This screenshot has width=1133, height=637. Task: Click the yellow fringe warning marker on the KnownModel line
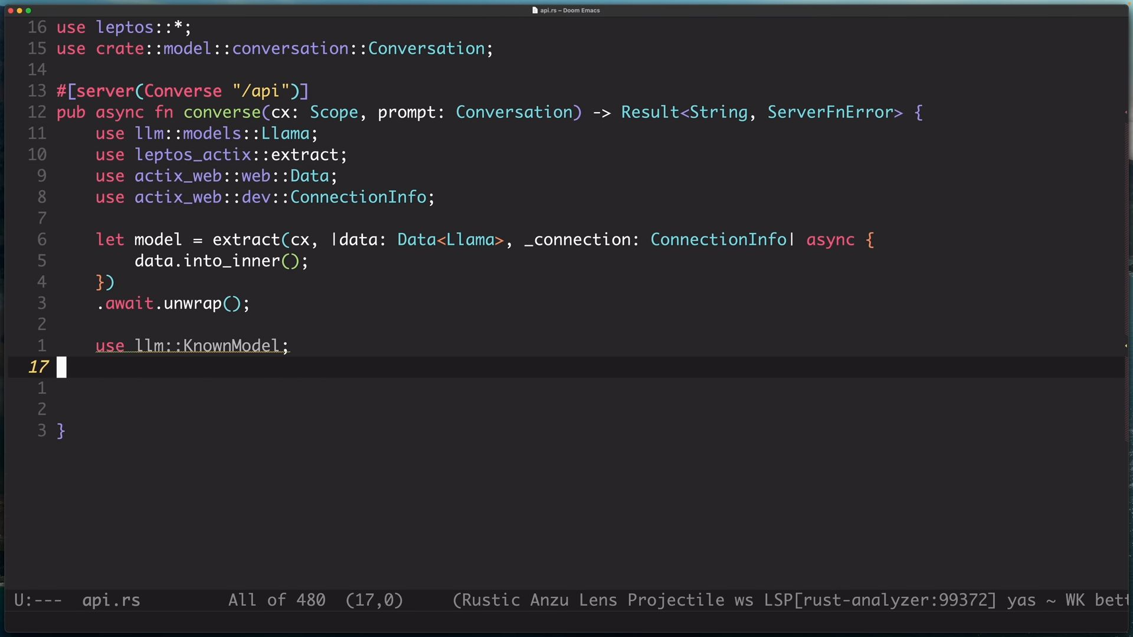(1125, 346)
